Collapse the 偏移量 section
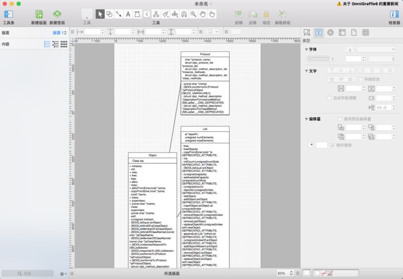The height and width of the screenshot is (279, 403). 306,119
